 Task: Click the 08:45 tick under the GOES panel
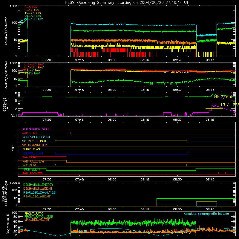coord(210,120)
